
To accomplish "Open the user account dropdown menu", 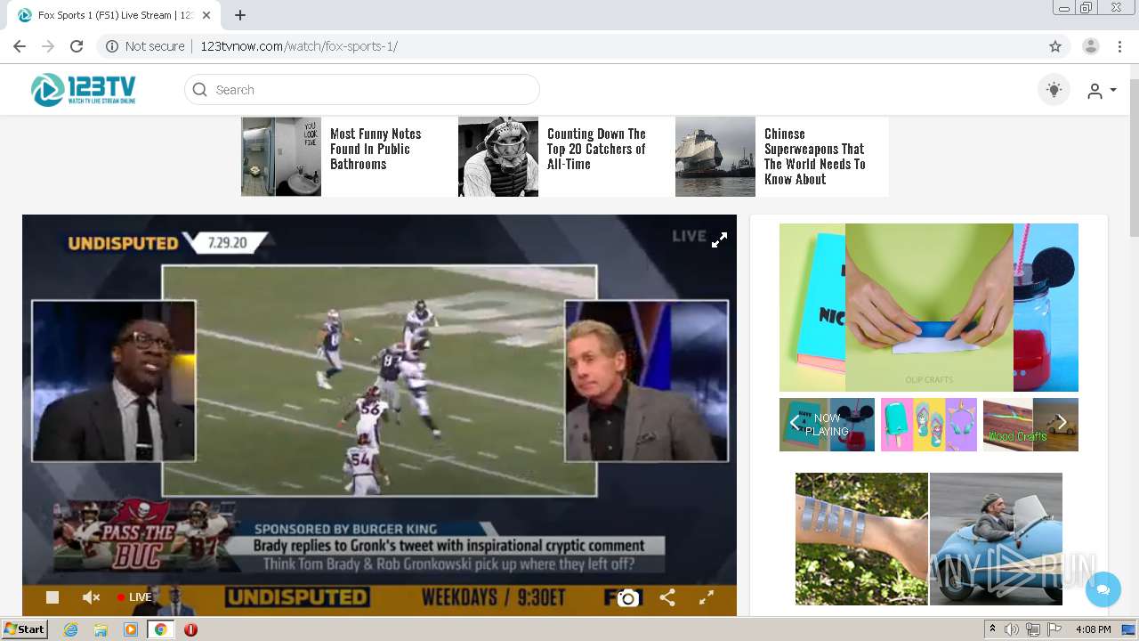I will click(1102, 90).
